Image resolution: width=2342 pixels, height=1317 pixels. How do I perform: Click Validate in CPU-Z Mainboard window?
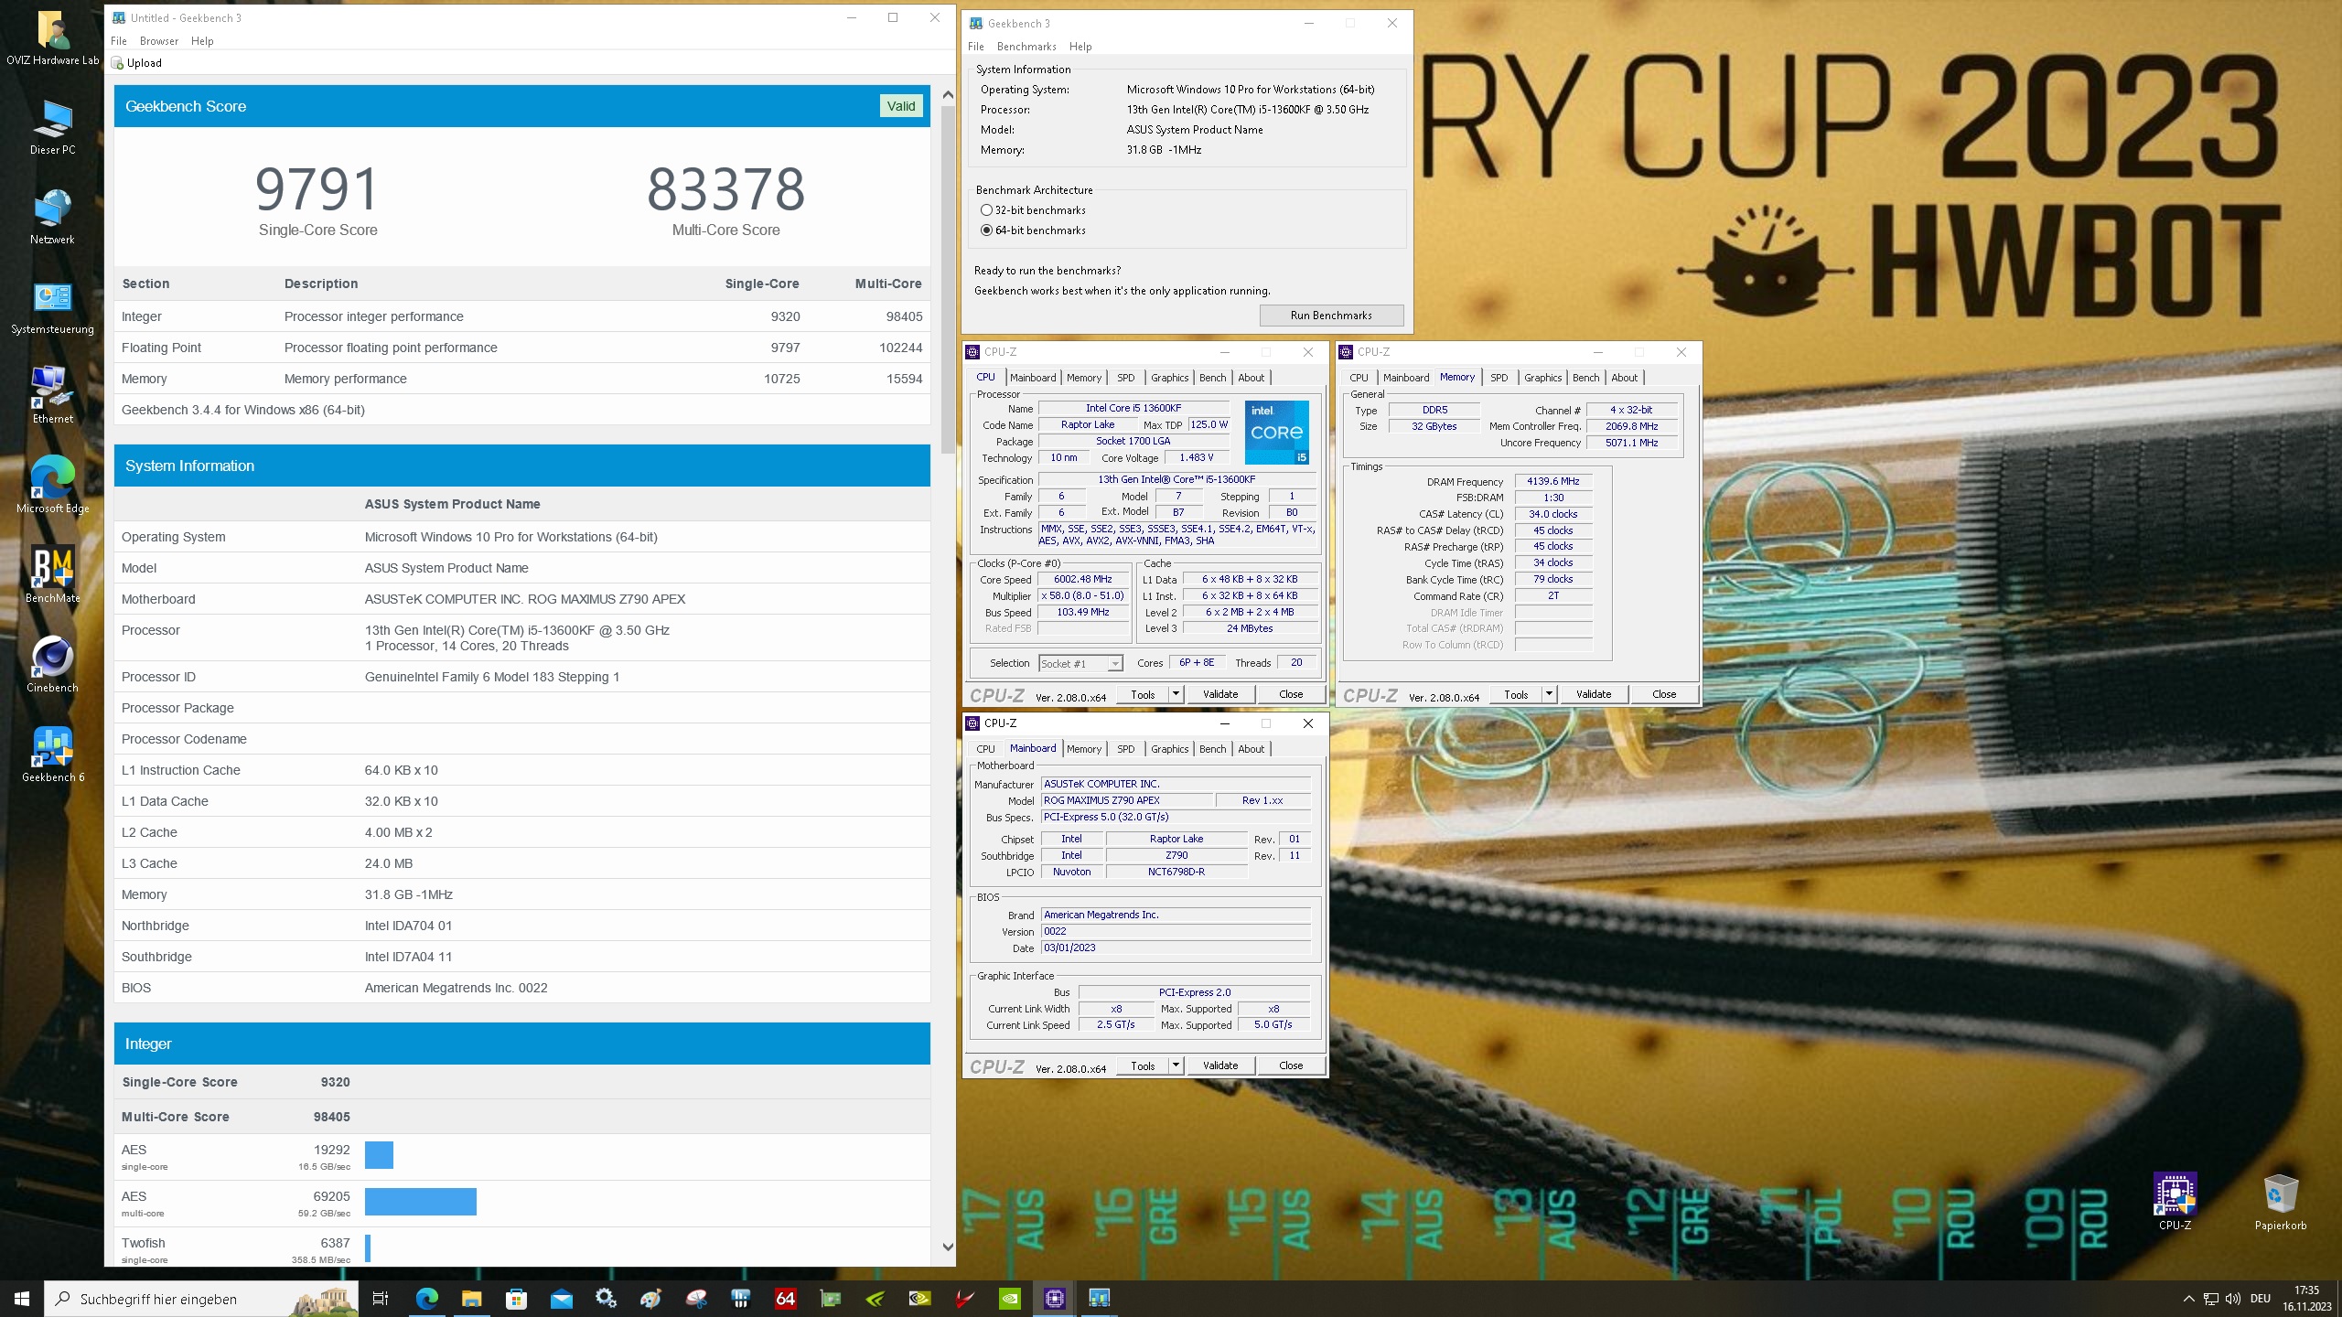pos(1219,1065)
